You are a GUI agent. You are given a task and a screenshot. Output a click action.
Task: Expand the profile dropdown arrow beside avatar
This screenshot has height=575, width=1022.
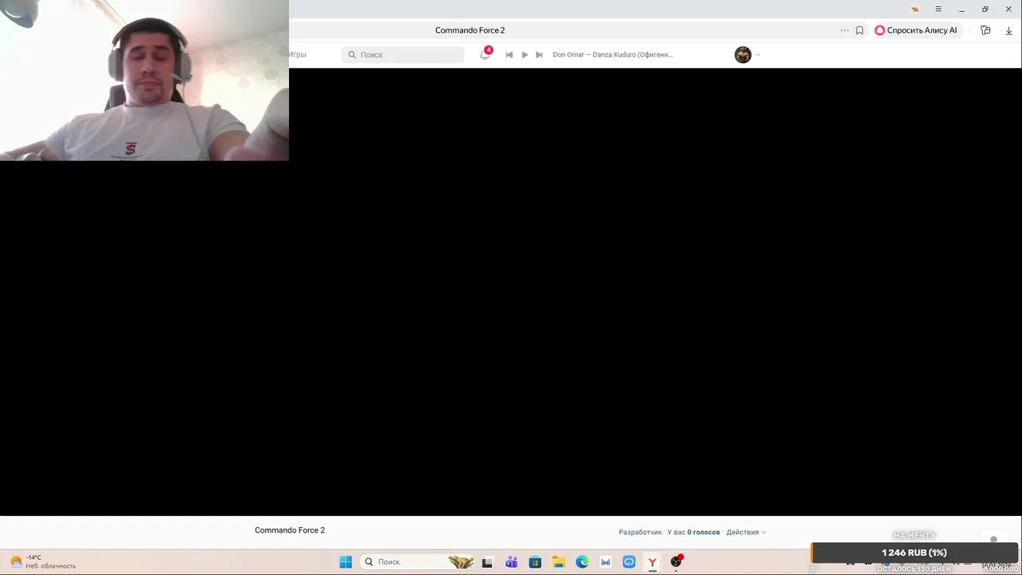[758, 55]
